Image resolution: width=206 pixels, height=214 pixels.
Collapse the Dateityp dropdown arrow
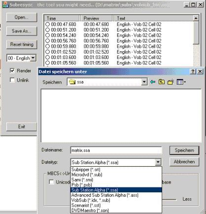coord(158,162)
